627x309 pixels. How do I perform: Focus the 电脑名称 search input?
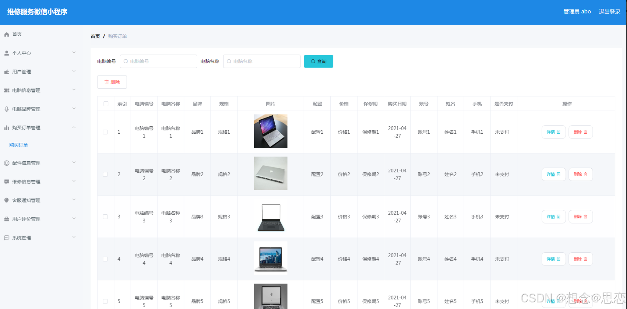click(262, 62)
